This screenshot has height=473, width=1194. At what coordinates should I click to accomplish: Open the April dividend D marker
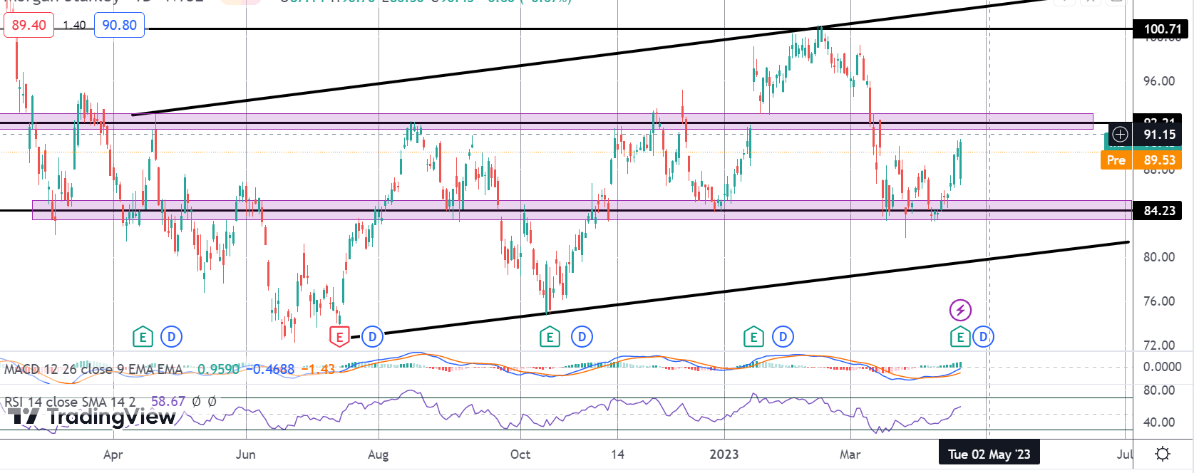(x=171, y=337)
